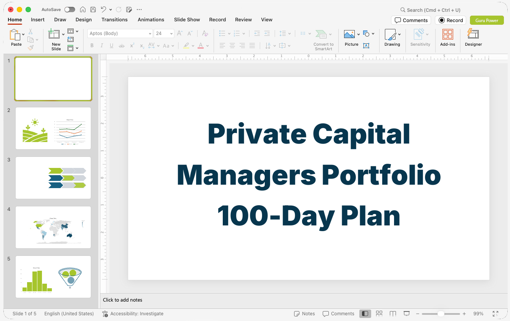Image resolution: width=510 pixels, height=321 pixels.
Task: Open the Change Case Aa dropdown
Action: point(168,46)
